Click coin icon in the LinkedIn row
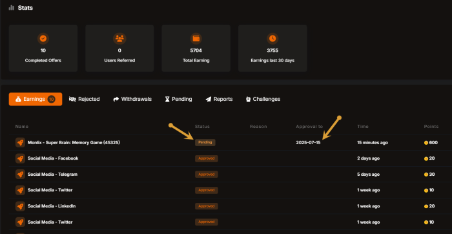The width and height of the screenshot is (452, 234). (426, 206)
